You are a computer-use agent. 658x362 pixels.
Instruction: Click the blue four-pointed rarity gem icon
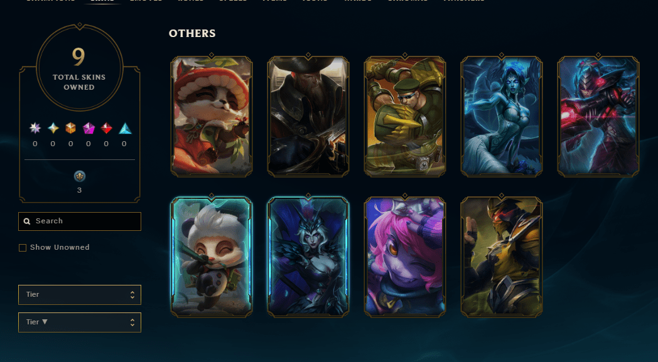tap(53, 128)
